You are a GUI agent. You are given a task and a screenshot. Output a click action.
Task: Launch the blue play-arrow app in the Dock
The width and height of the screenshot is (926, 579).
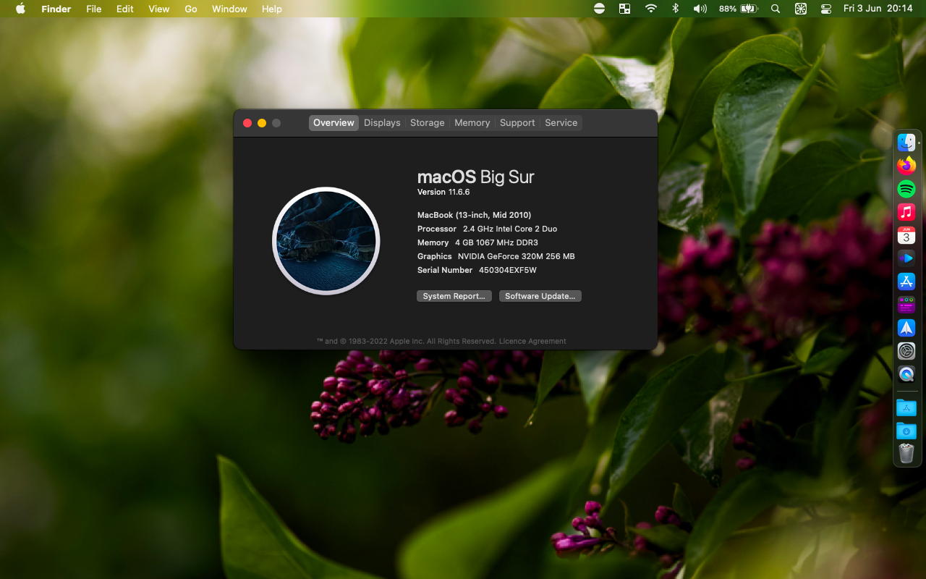(906, 258)
